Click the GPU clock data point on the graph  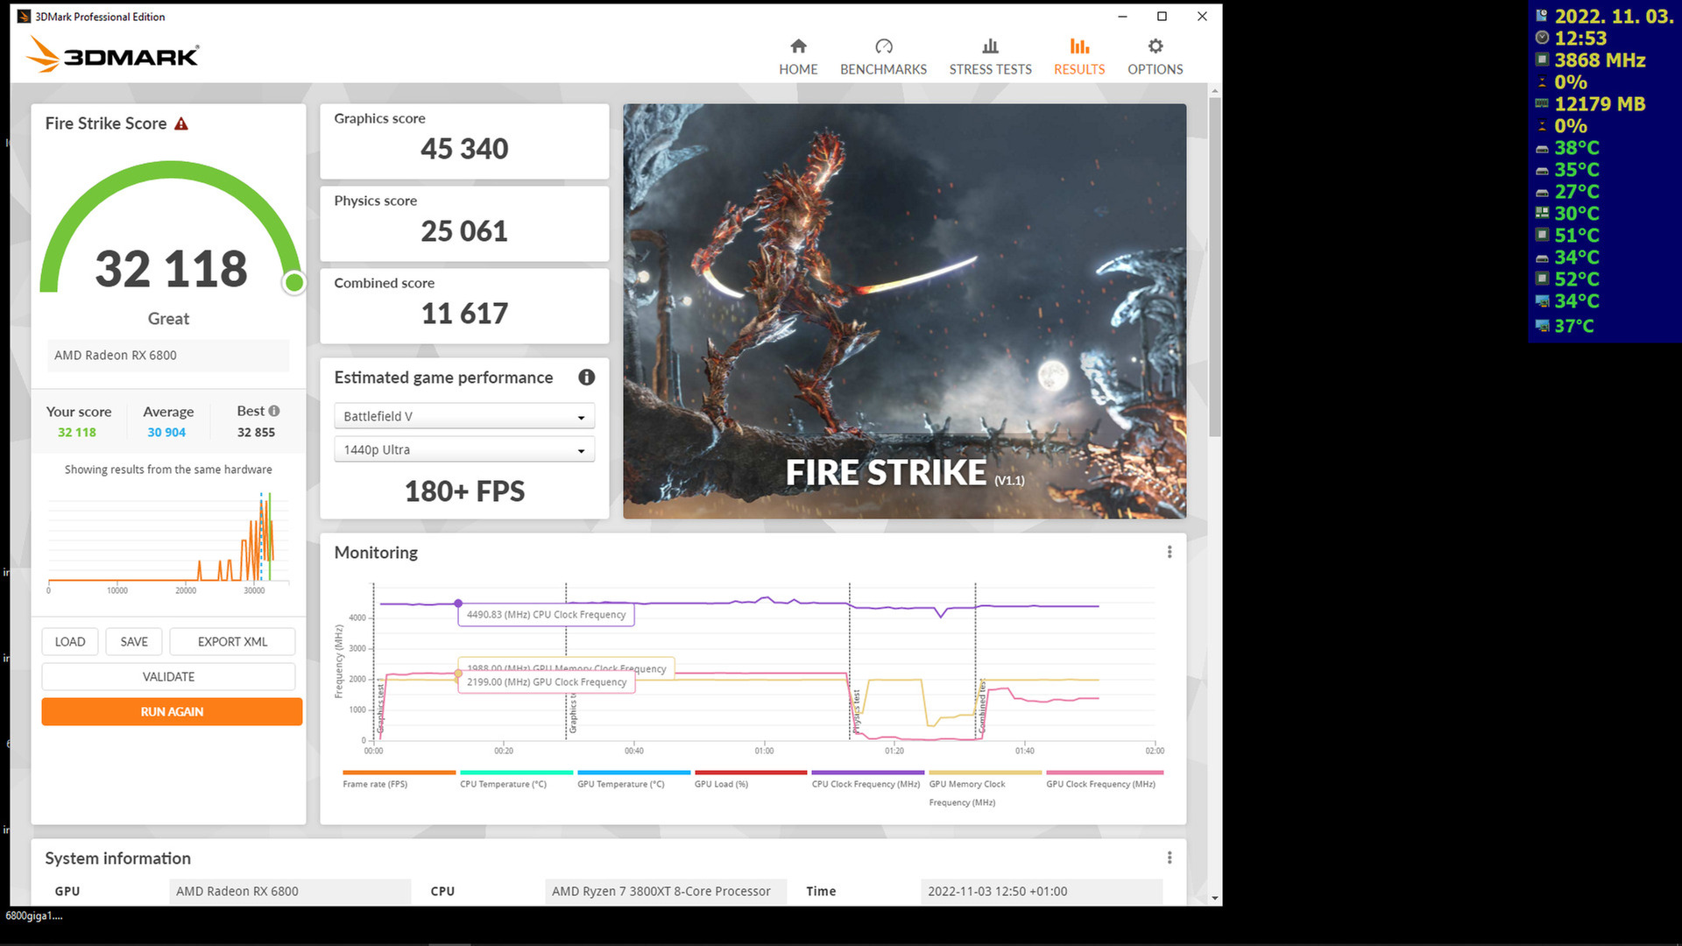coord(458,674)
